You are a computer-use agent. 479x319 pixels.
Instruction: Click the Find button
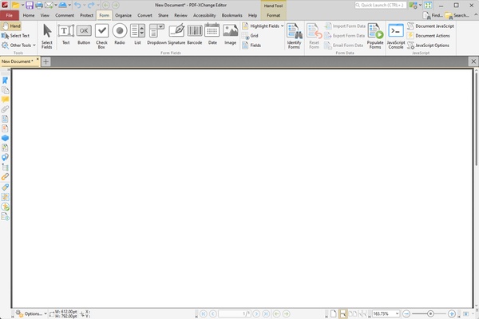(433, 15)
